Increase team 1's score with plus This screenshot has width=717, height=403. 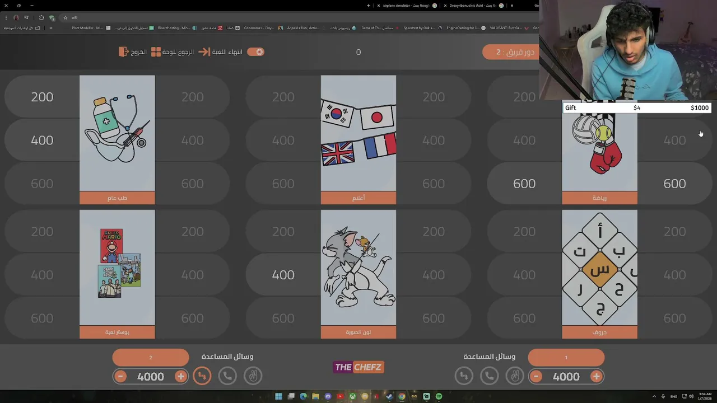(596, 377)
